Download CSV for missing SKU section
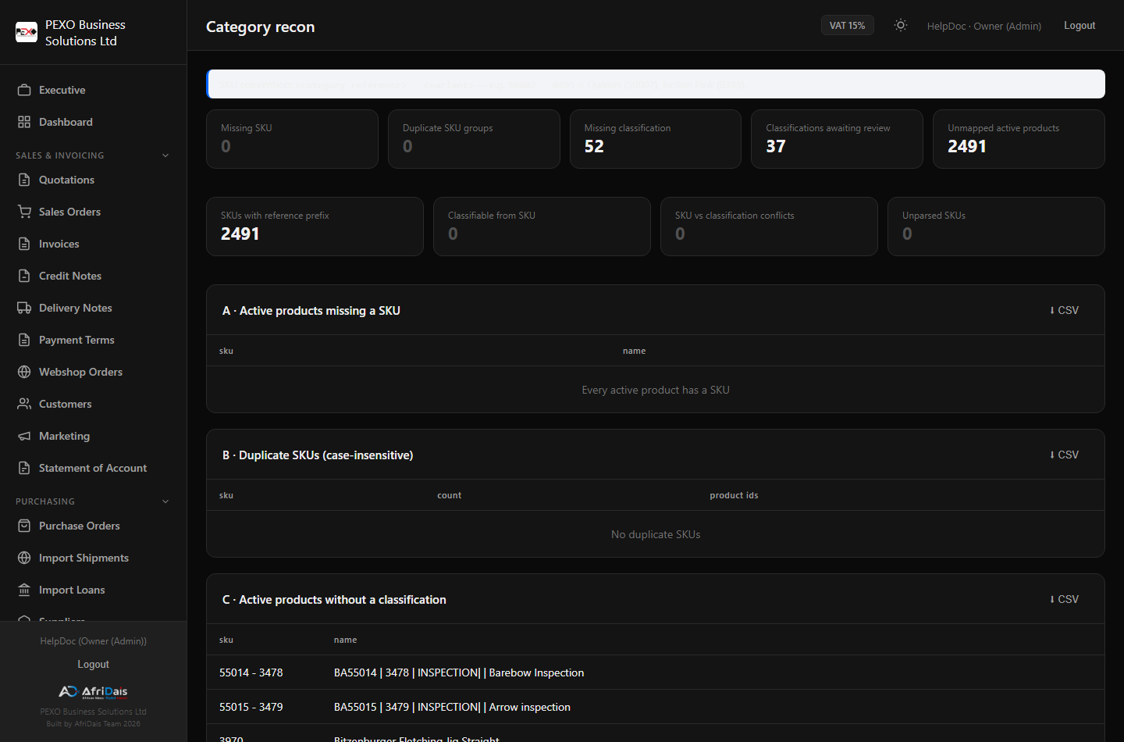Viewport: 1124px width, 742px height. pyautogui.click(x=1064, y=310)
